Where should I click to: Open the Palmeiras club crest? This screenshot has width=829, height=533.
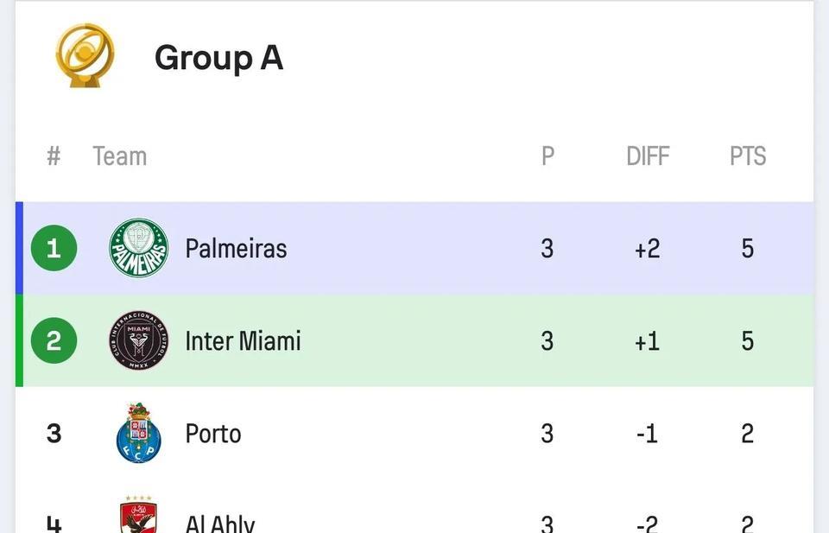pos(138,248)
